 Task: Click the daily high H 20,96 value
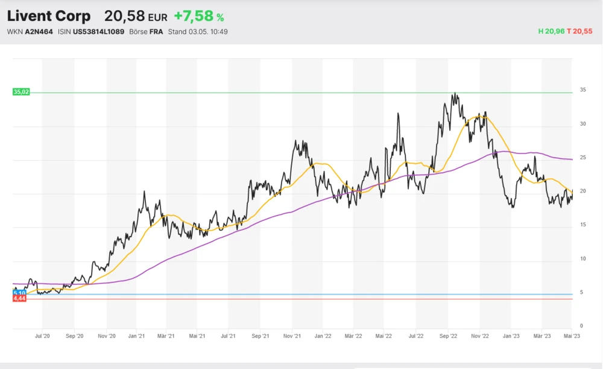(552, 31)
